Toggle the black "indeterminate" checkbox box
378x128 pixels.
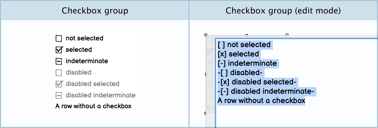59,61
